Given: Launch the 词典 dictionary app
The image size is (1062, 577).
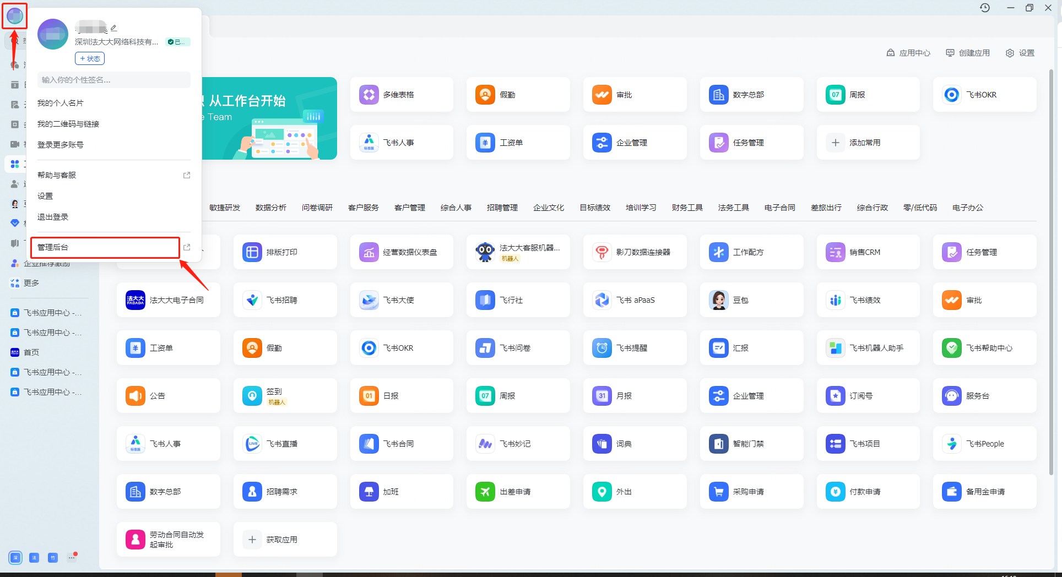Looking at the screenshot, I should tap(635, 444).
